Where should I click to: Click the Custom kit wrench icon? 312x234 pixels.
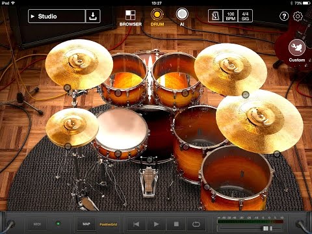pyautogui.click(x=297, y=47)
